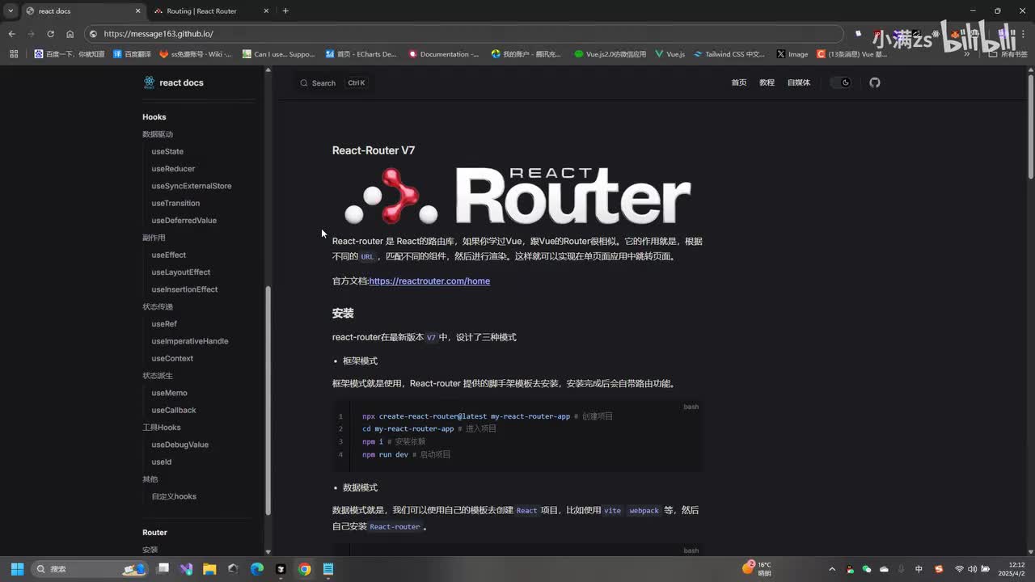Focus the address bar with message163.github.io
Screen dimensions: 1035x582
[463, 34]
